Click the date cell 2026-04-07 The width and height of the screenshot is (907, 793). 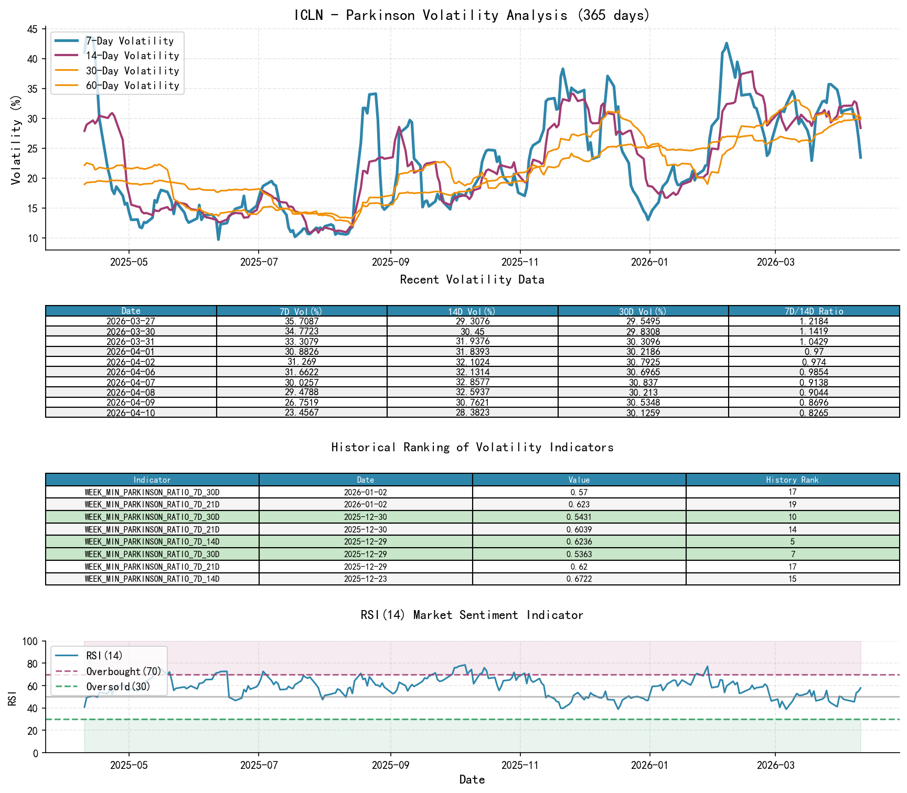pos(131,382)
